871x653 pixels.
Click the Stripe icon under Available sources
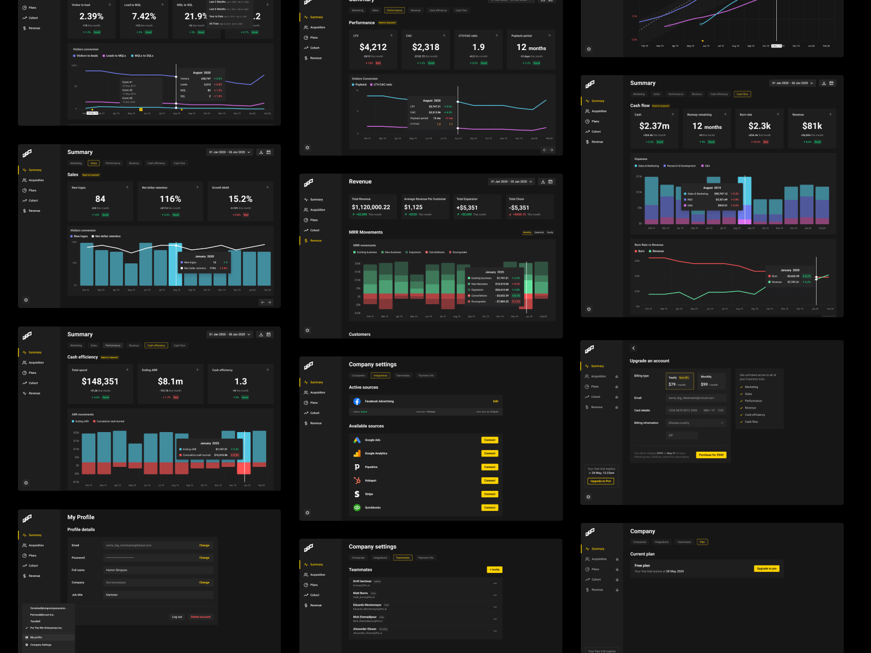point(357,494)
